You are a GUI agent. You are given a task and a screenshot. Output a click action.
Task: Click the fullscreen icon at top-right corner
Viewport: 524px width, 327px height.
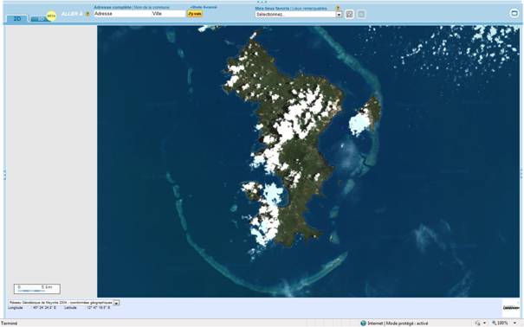click(x=514, y=13)
